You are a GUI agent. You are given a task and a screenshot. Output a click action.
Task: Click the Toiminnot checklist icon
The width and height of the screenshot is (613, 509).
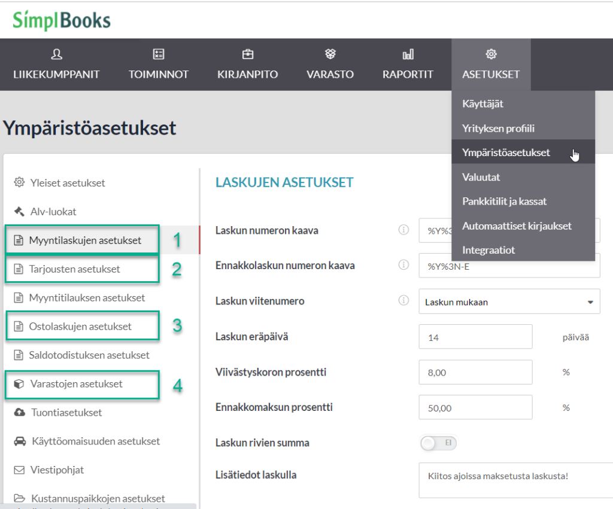[158, 54]
